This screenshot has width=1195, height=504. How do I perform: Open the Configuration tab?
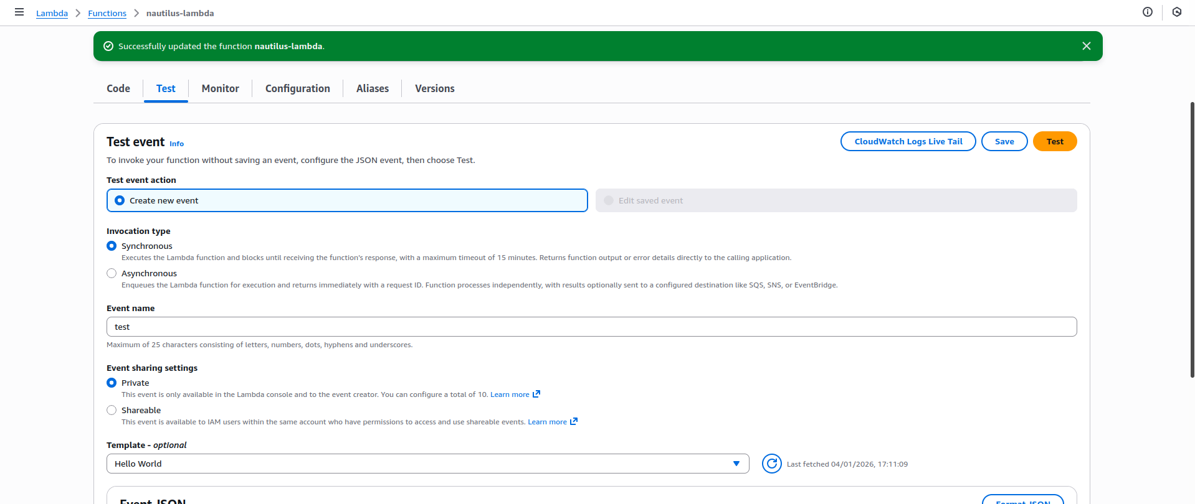298,88
